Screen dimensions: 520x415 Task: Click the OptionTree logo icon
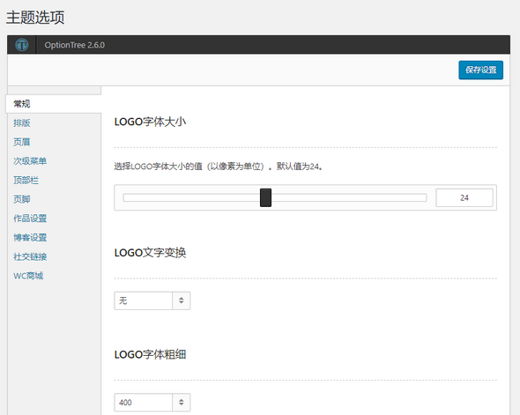22,45
